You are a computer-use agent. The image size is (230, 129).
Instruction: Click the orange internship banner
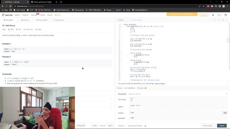182,14
